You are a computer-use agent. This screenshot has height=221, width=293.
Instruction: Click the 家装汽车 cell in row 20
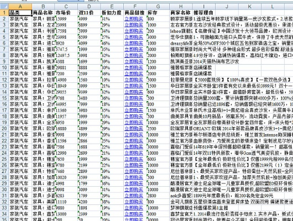coord(20,129)
